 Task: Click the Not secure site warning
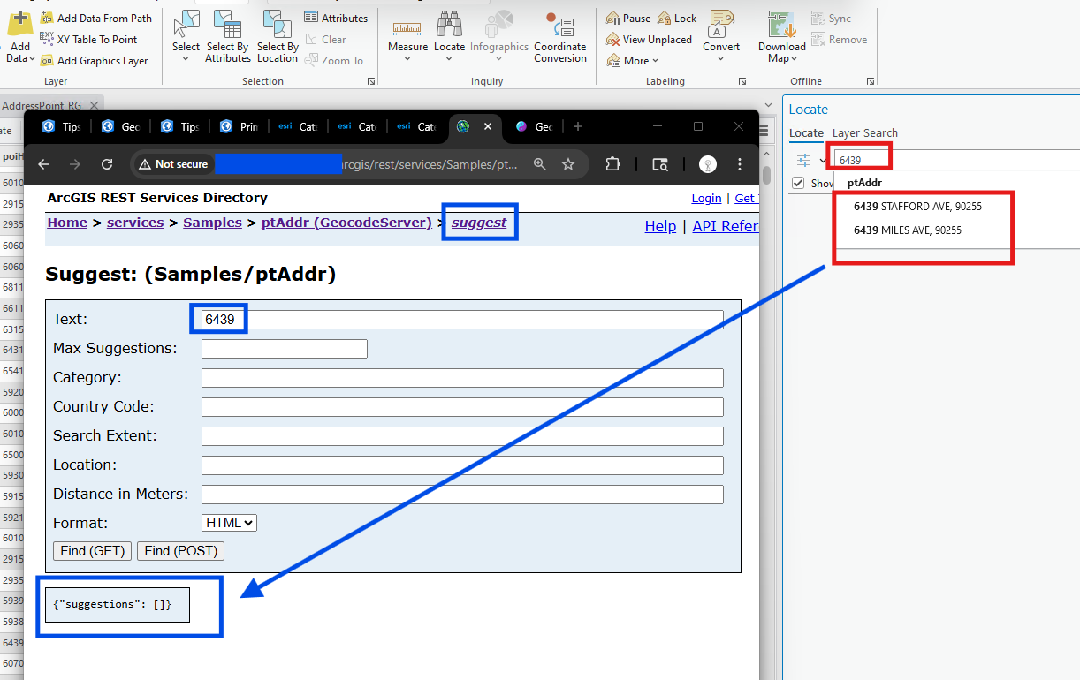(x=173, y=164)
